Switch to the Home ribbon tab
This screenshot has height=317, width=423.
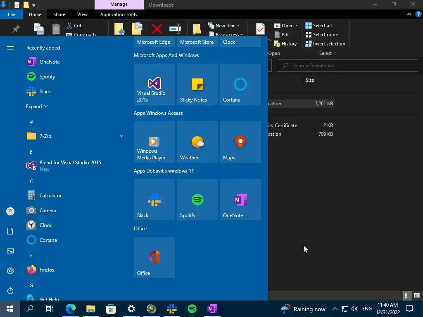[x=35, y=14]
